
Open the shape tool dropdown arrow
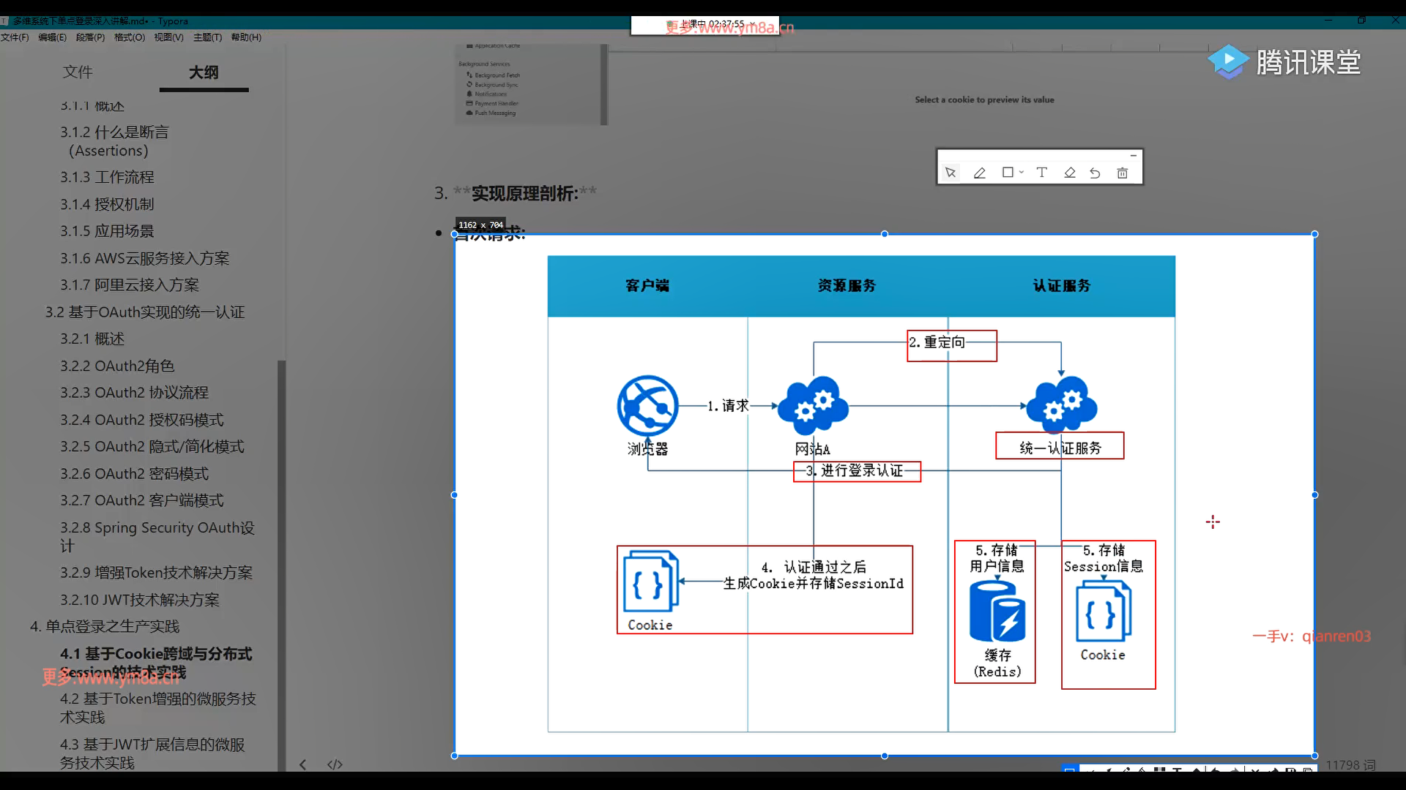[x=1022, y=173]
